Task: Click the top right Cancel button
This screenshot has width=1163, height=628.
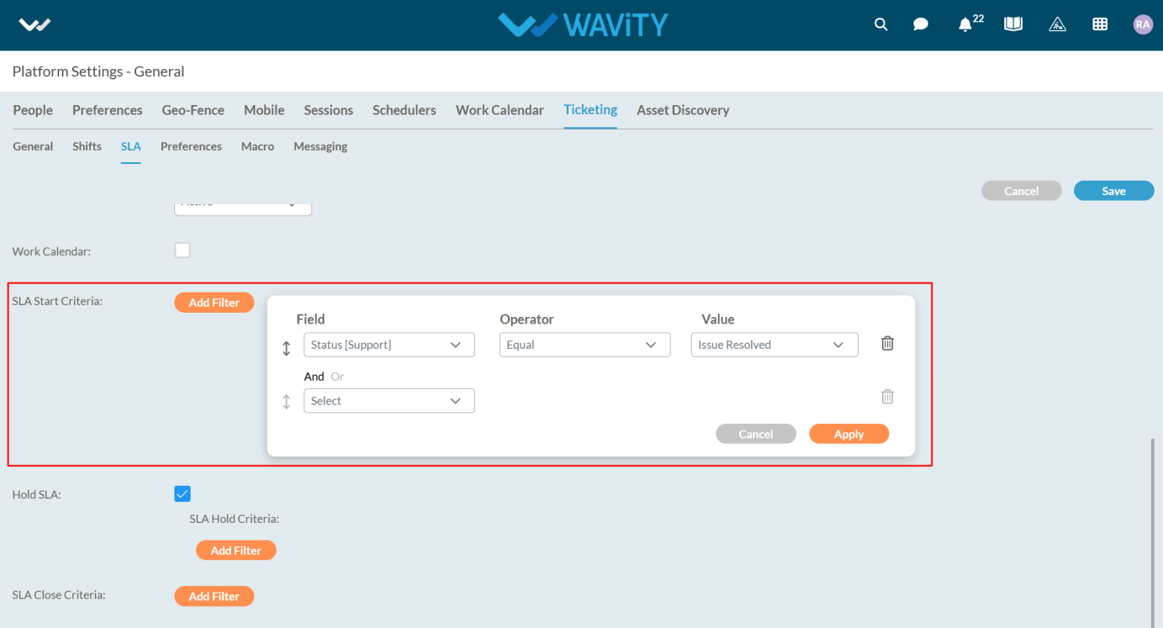Action: tap(1021, 191)
